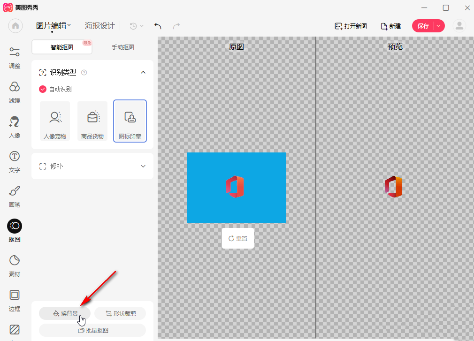Click the 形状裁剪 button

(x=120, y=313)
